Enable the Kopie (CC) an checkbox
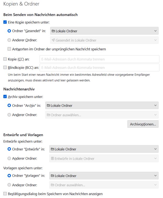Image resolution: width=163 pixels, height=198 pixels. [x=5, y=59]
